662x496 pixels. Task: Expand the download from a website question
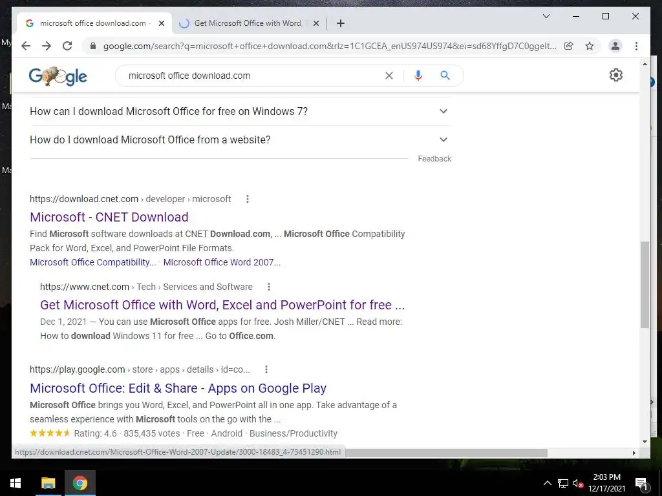[240, 139]
